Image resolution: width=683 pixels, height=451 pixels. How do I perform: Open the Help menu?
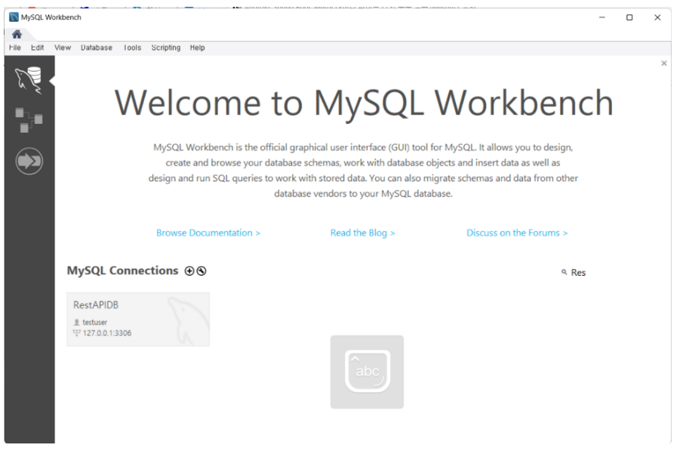pos(197,48)
